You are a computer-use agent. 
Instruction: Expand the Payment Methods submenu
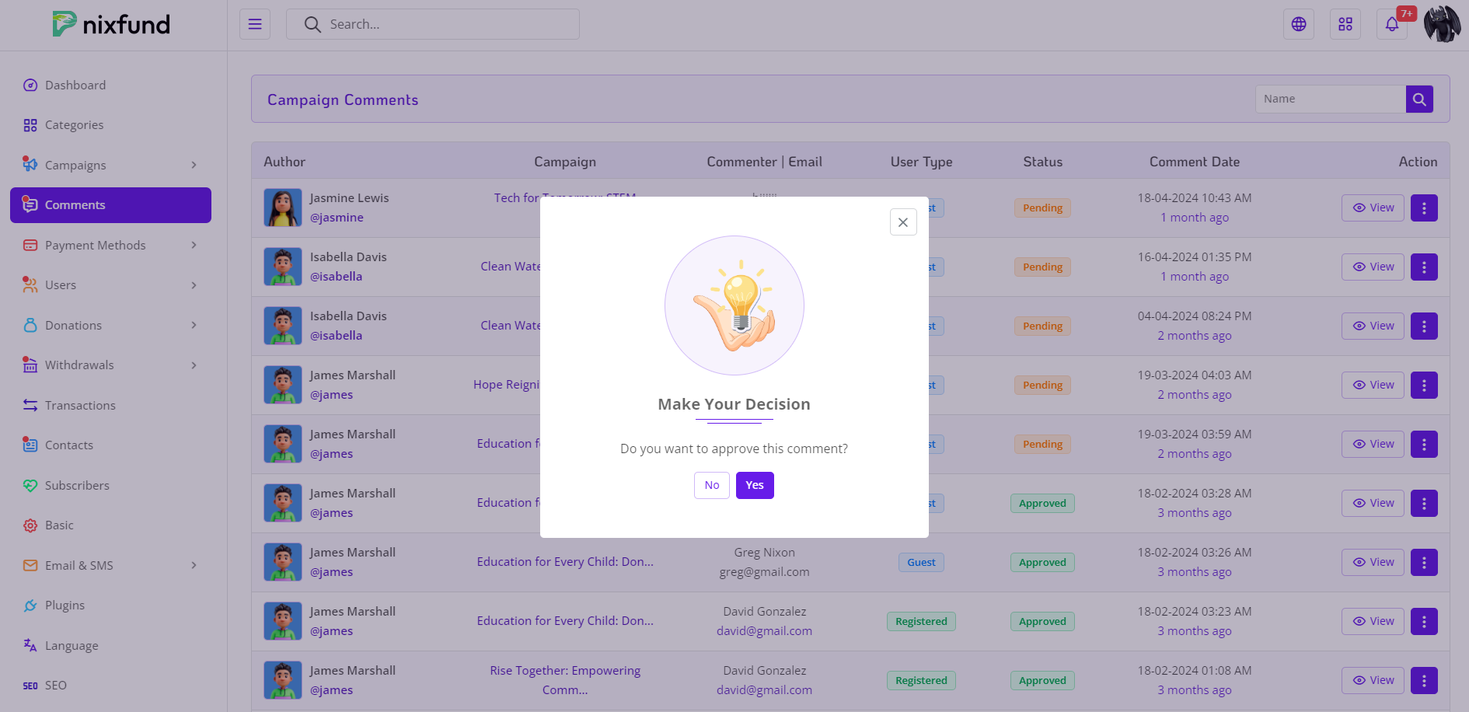pyautogui.click(x=110, y=245)
